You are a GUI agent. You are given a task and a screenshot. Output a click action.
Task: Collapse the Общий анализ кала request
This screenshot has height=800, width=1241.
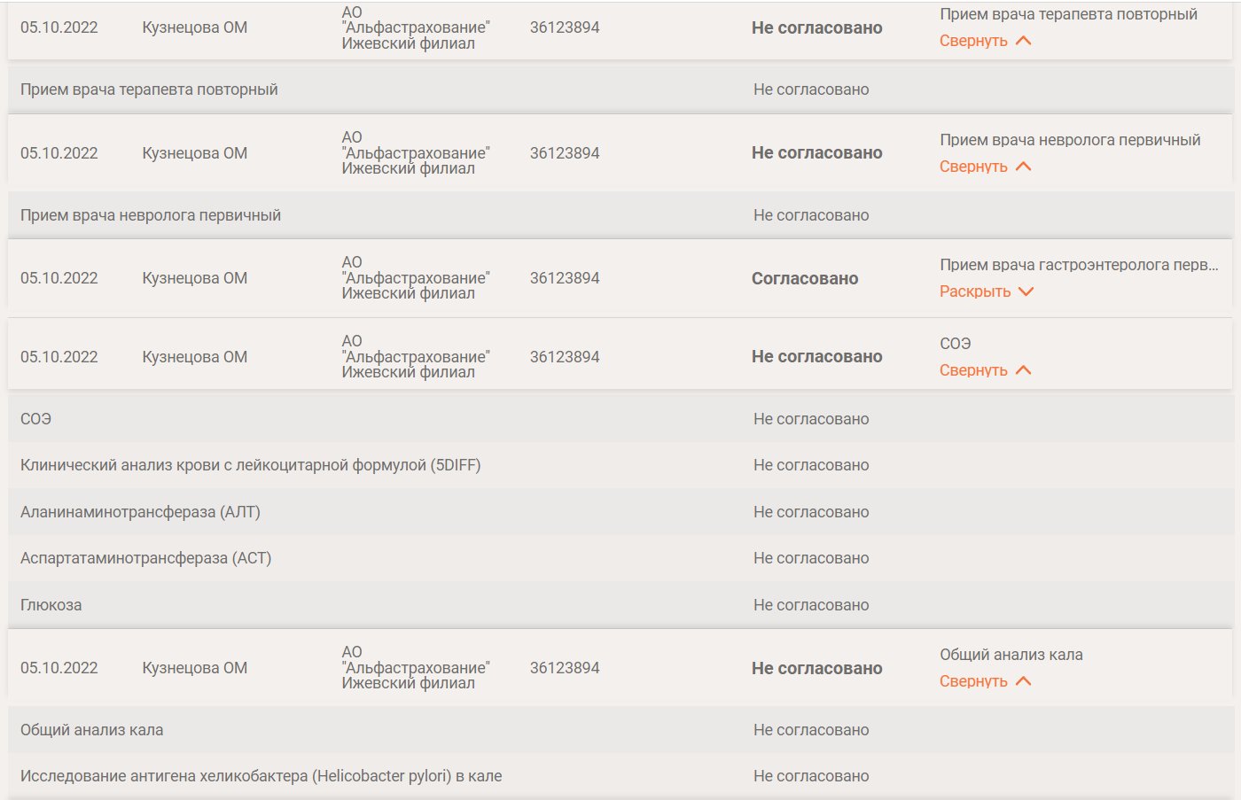tap(973, 681)
